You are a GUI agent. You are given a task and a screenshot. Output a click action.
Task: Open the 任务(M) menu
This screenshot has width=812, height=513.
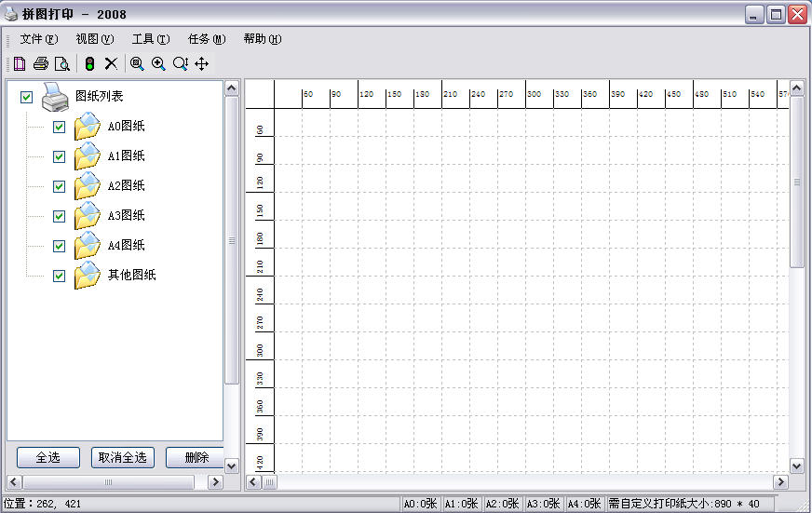click(207, 39)
